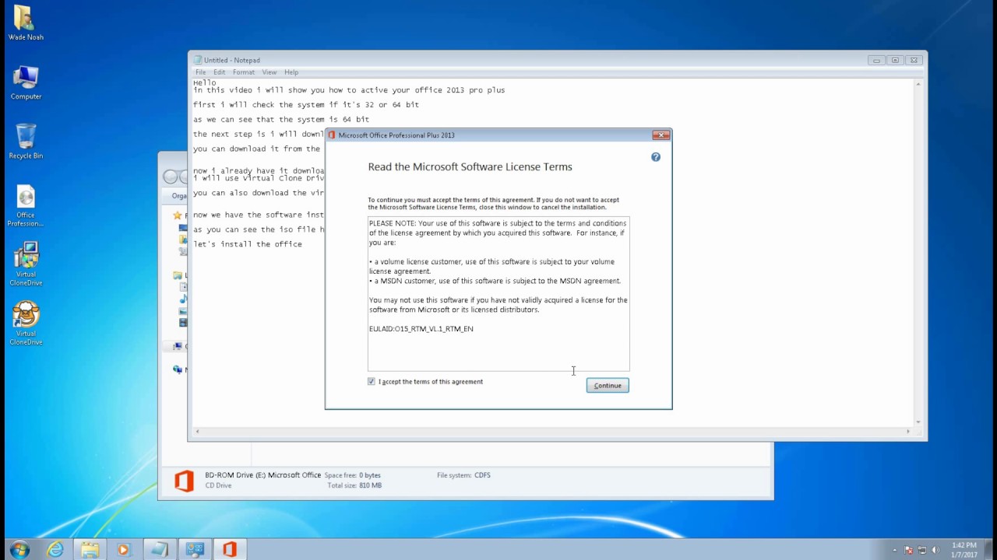Show hidden tray icons arrow

click(x=895, y=550)
